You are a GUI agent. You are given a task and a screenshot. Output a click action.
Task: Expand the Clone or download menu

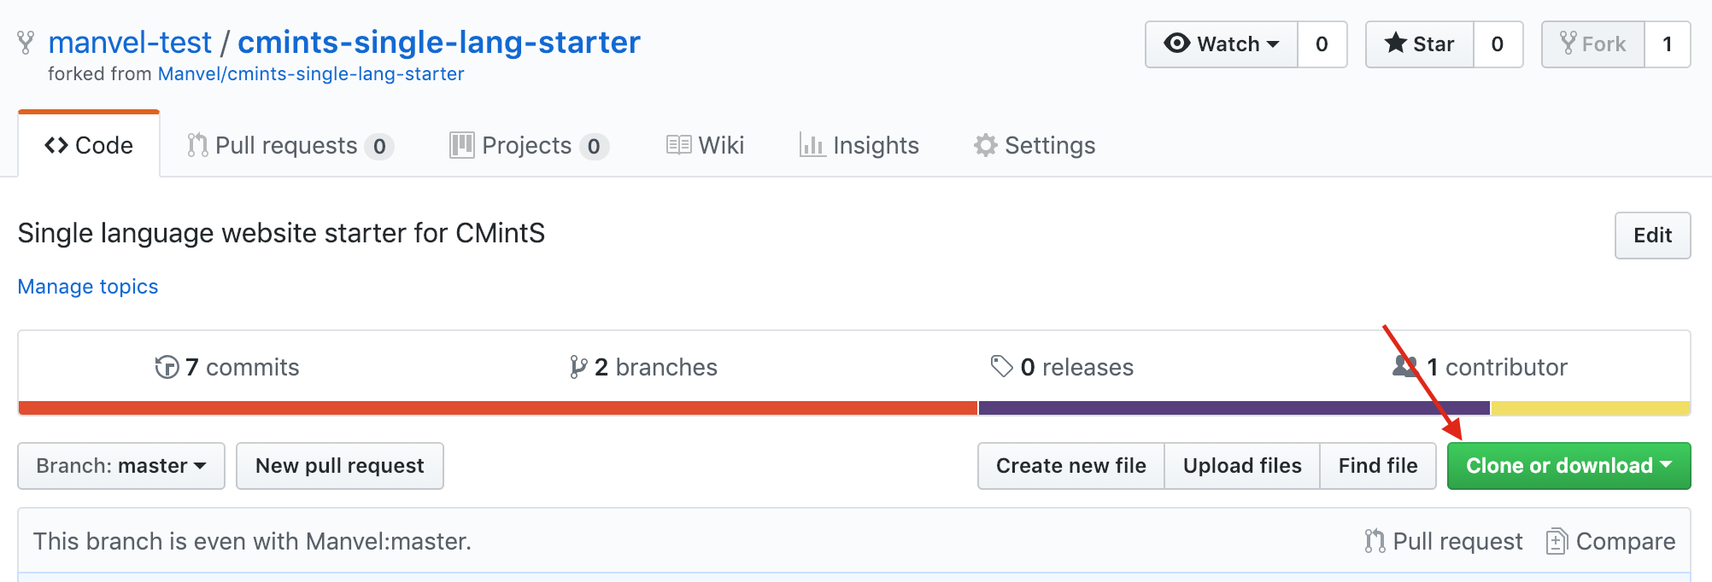coord(1568,466)
